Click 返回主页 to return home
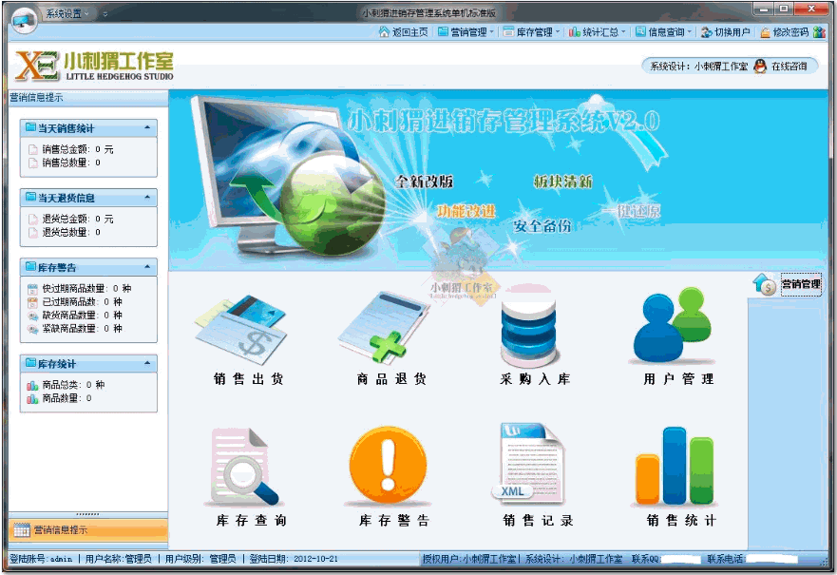Image resolution: width=837 pixels, height=575 pixels. [x=403, y=32]
